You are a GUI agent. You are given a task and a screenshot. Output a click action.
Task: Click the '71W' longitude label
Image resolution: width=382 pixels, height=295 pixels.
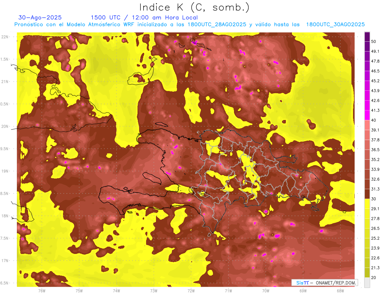[x=228, y=291]
